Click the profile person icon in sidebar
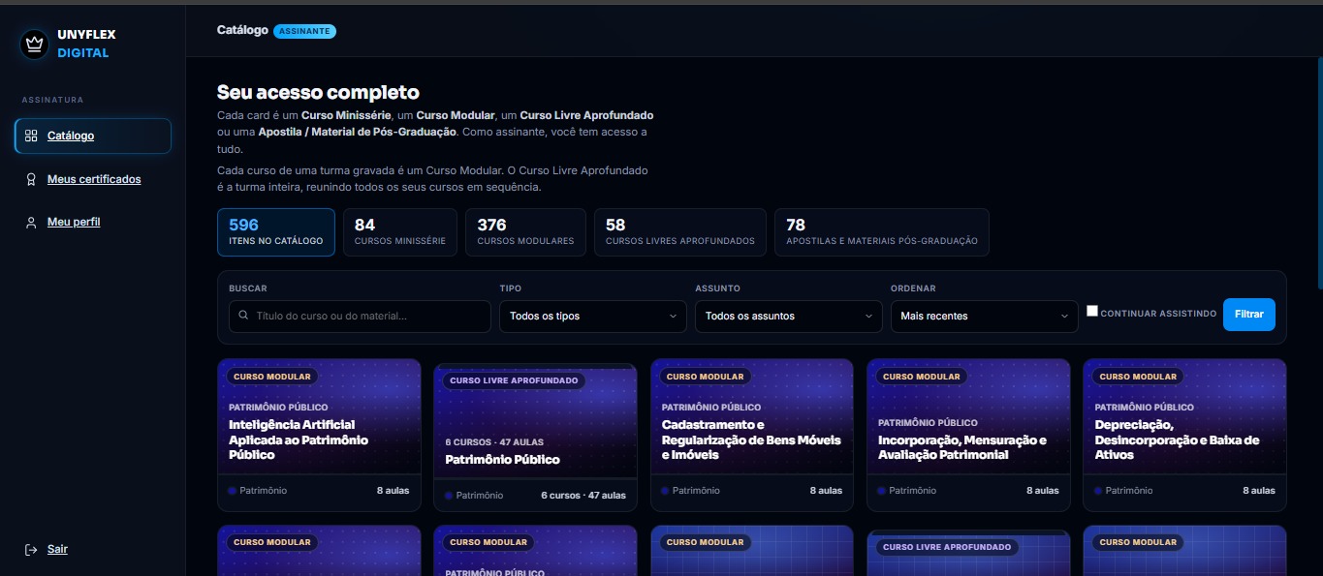Image resolution: width=1323 pixels, height=576 pixels. point(31,223)
